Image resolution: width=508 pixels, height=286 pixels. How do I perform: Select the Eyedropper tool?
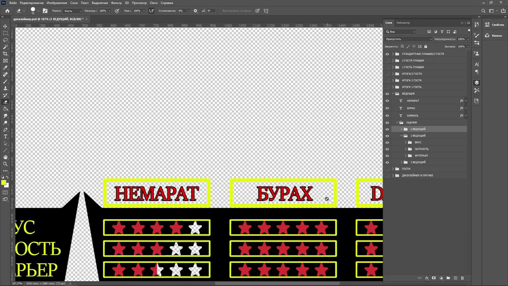pos(6,68)
